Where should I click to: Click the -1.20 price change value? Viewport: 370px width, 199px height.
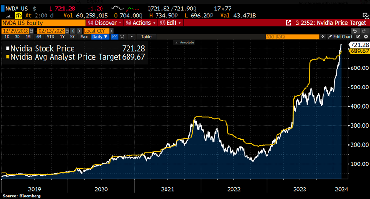pos(95,9)
